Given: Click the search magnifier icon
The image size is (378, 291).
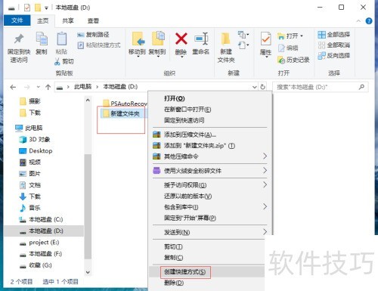Looking at the screenshot, I should click(x=361, y=87).
